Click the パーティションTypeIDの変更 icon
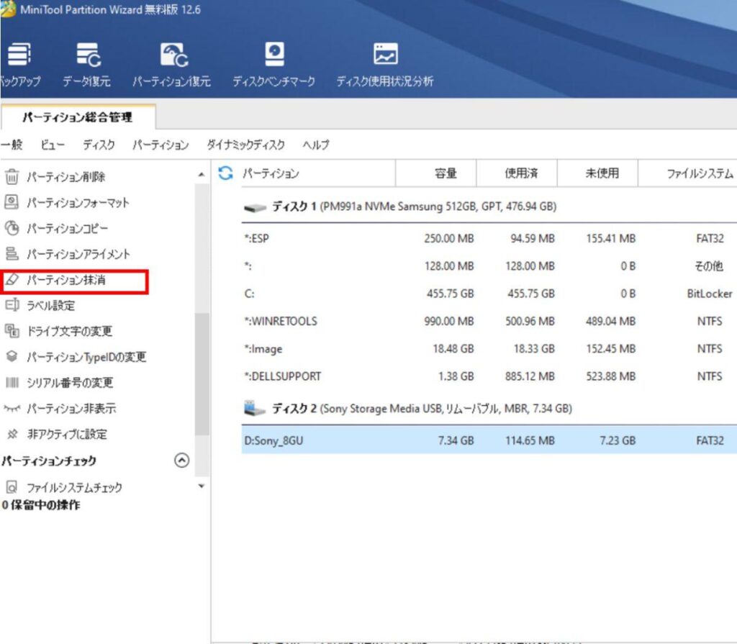This screenshot has width=737, height=644. [12, 356]
